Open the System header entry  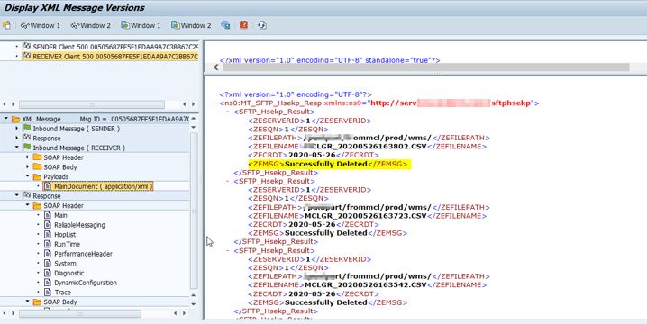click(x=65, y=263)
